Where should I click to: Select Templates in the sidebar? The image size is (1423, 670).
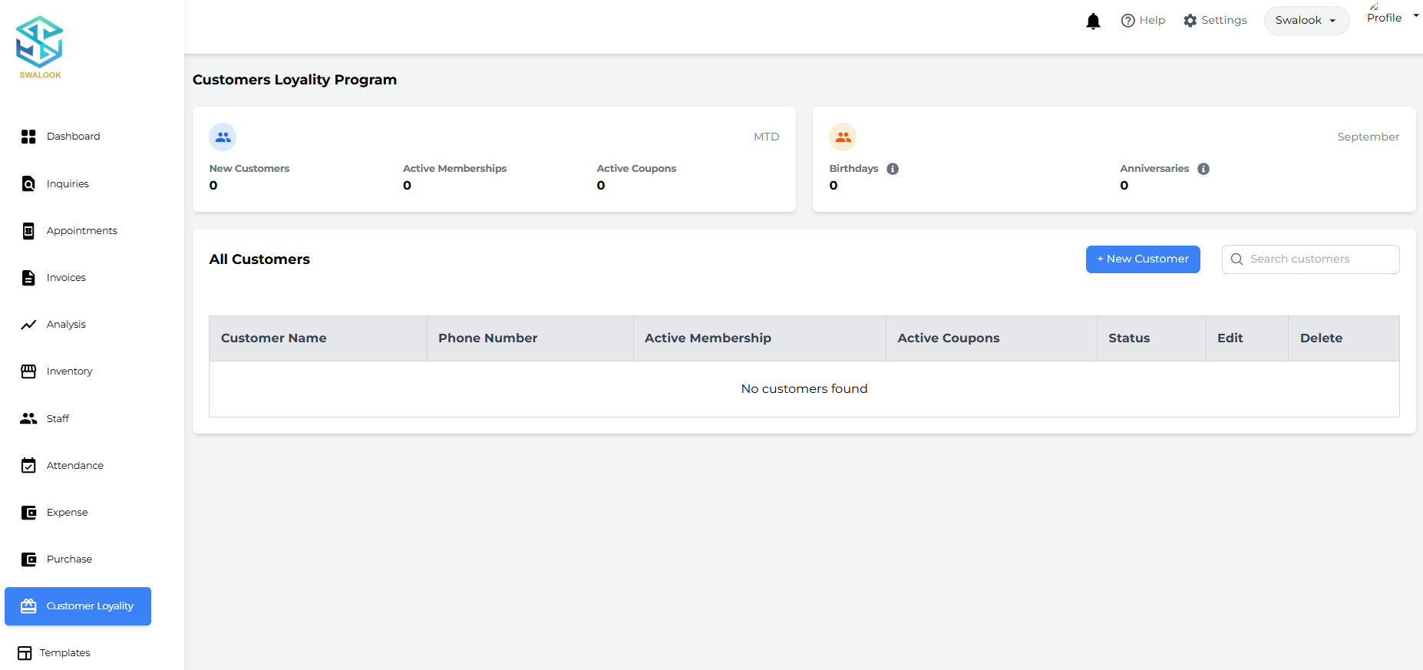(64, 653)
